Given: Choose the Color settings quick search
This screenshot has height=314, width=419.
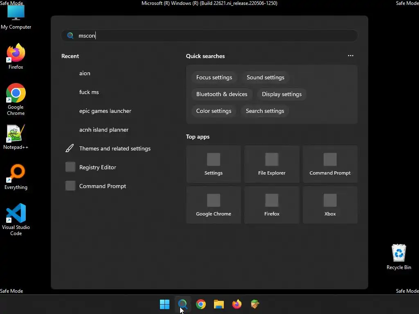Looking at the screenshot, I should 214,111.
